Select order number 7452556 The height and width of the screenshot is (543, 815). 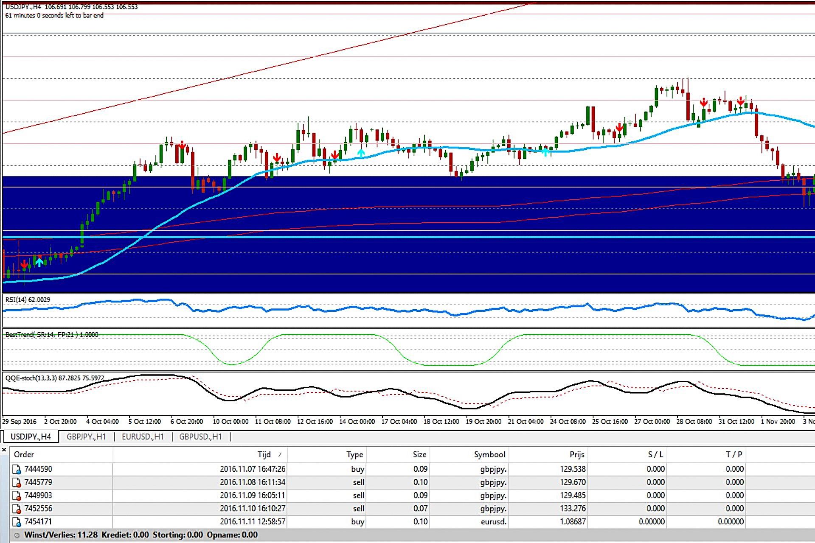[x=38, y=509]
